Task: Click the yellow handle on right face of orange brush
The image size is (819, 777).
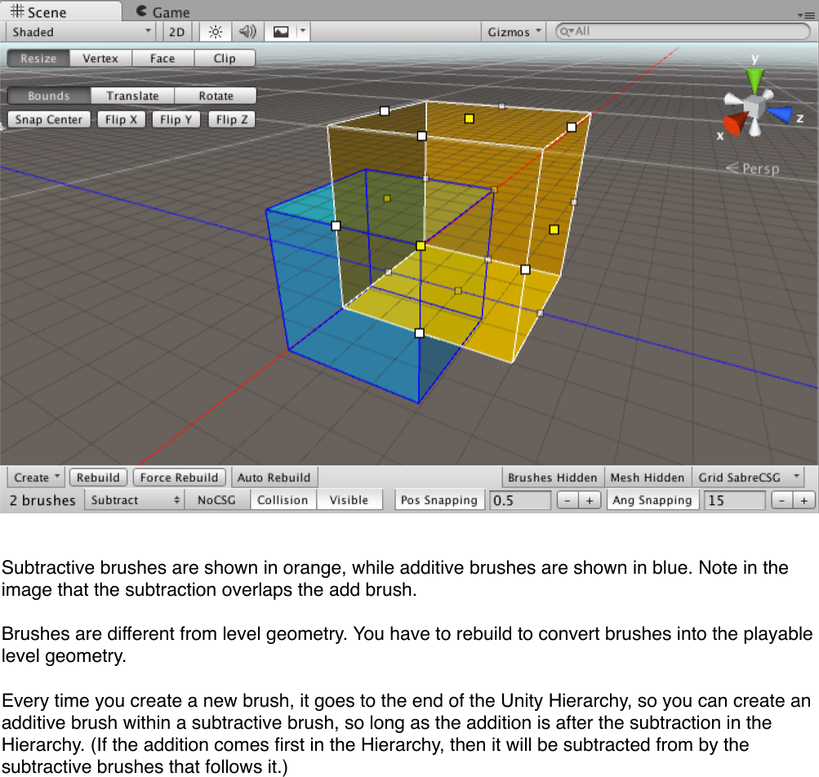Action: [x=554, y=229]
